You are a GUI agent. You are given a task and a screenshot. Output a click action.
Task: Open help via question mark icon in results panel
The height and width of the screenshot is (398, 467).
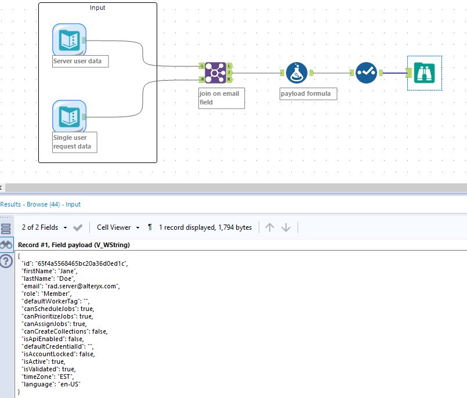6,261
